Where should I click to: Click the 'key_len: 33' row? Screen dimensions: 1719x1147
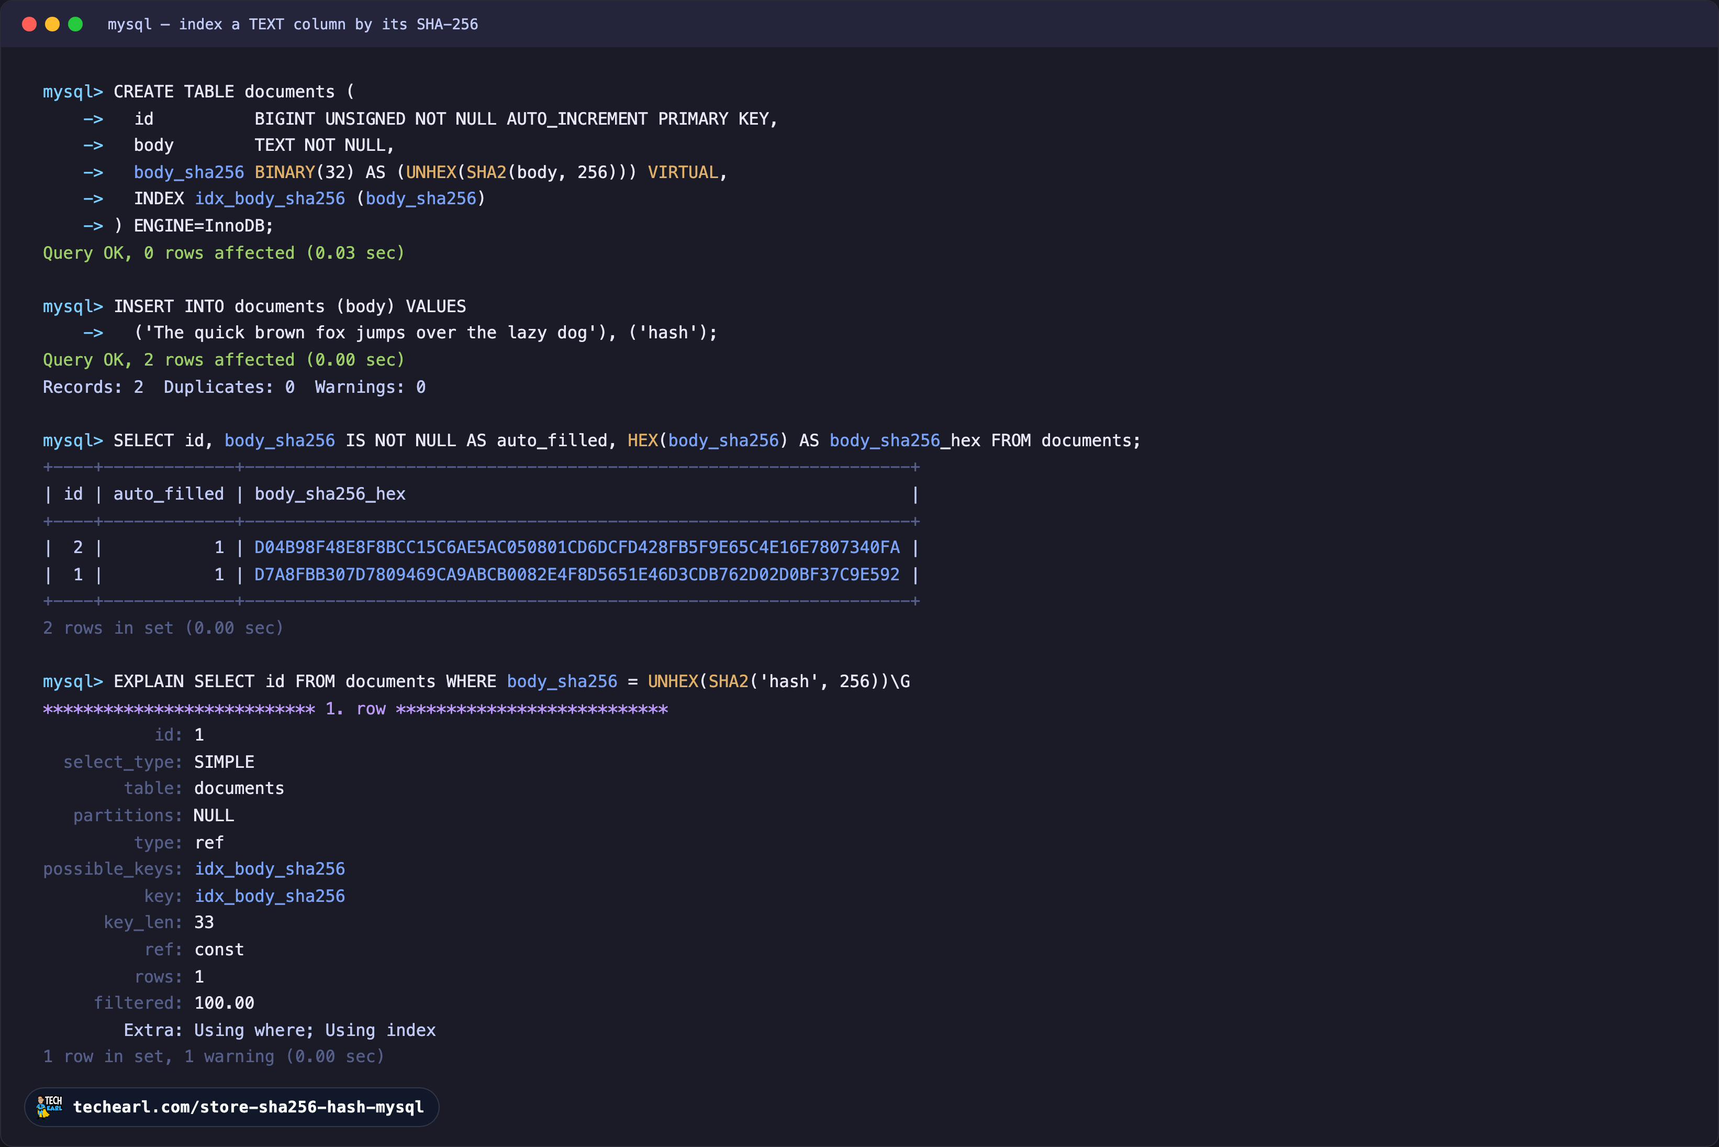159,922
